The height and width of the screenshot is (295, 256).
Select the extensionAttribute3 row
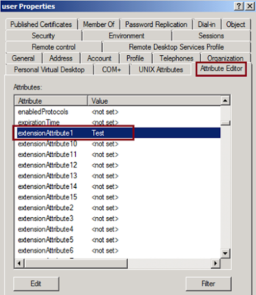pyautogui.click(x=117, y=218)
